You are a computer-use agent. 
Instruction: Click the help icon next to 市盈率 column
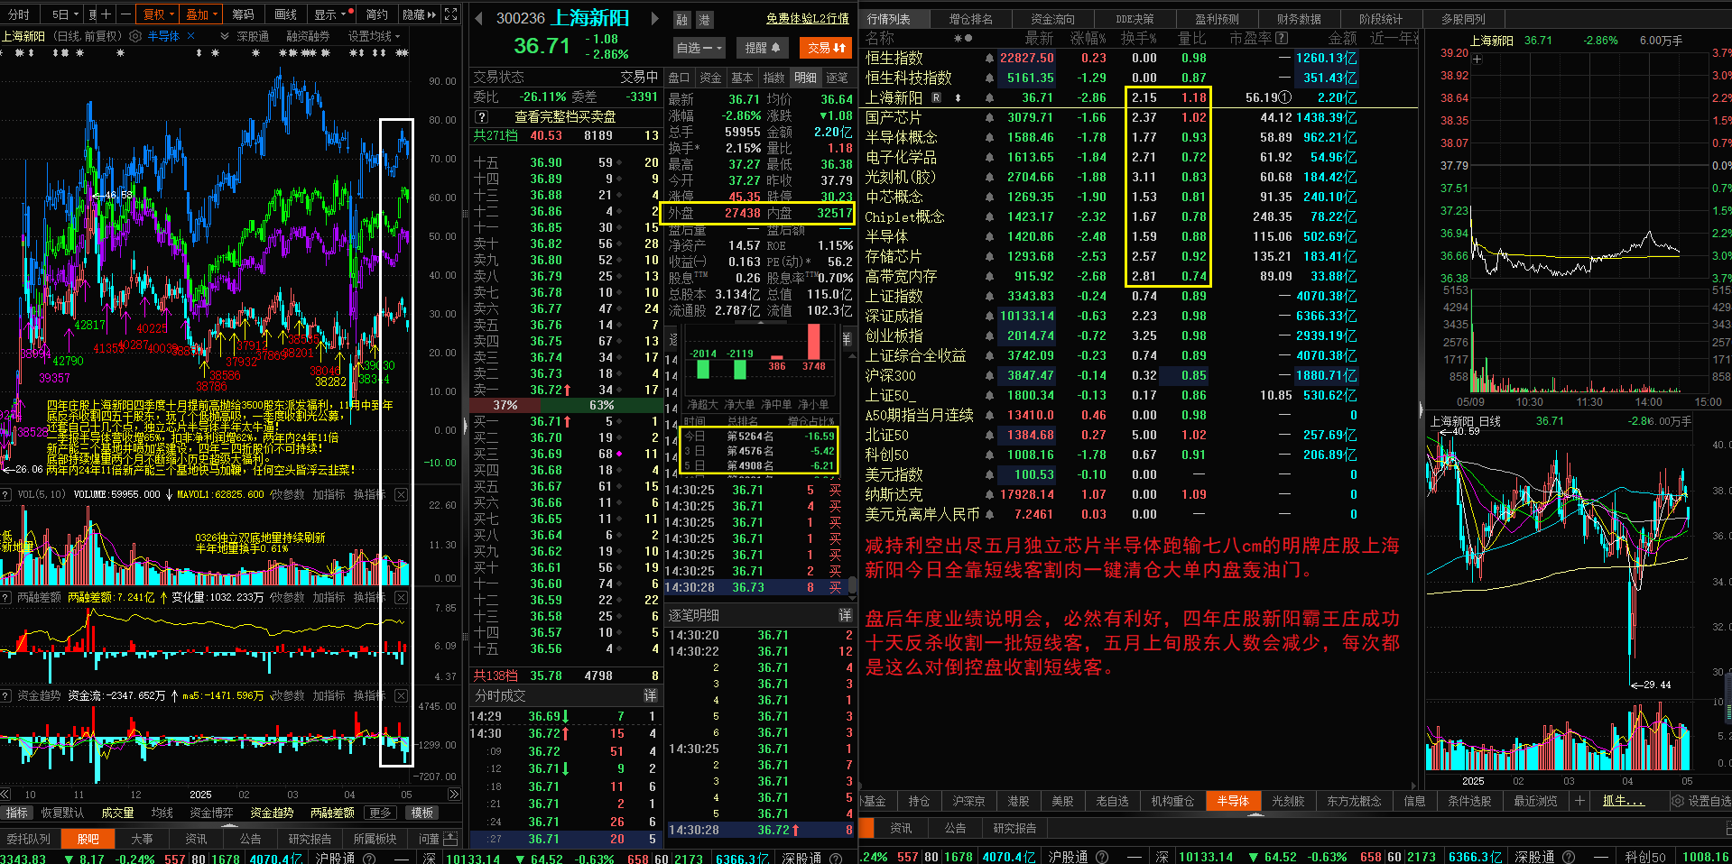(1282, 38)
